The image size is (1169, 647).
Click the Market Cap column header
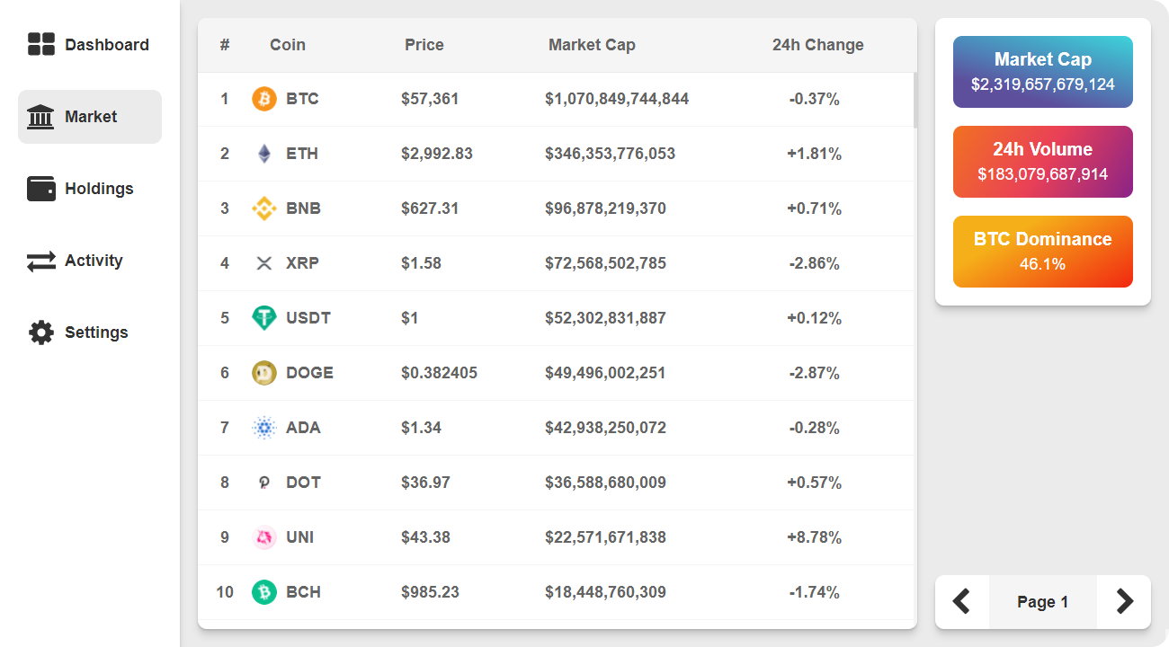[x=592, y=45]
